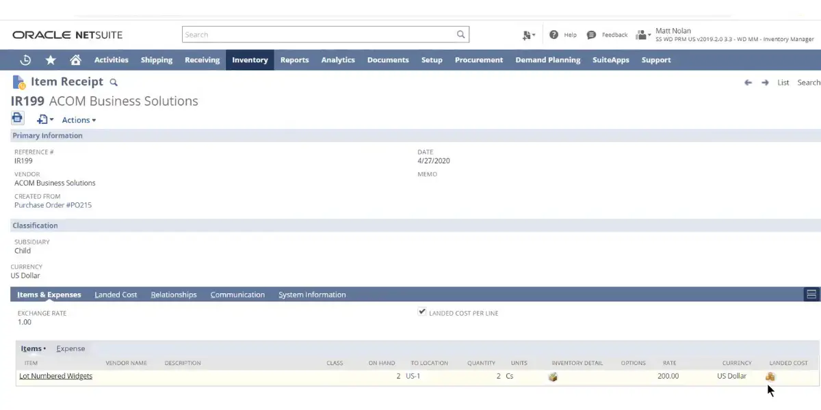Open the Lot Numbered Widgets item link
Viewport: 821px width, 410px height.
point(56,376)
